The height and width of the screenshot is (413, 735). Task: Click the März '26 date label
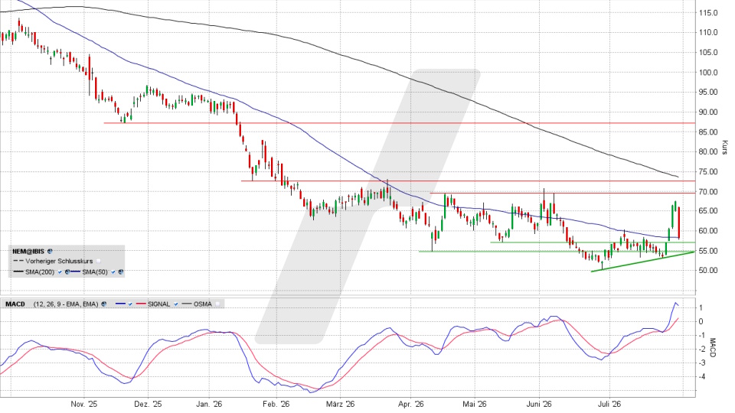[x=340, y=404]
